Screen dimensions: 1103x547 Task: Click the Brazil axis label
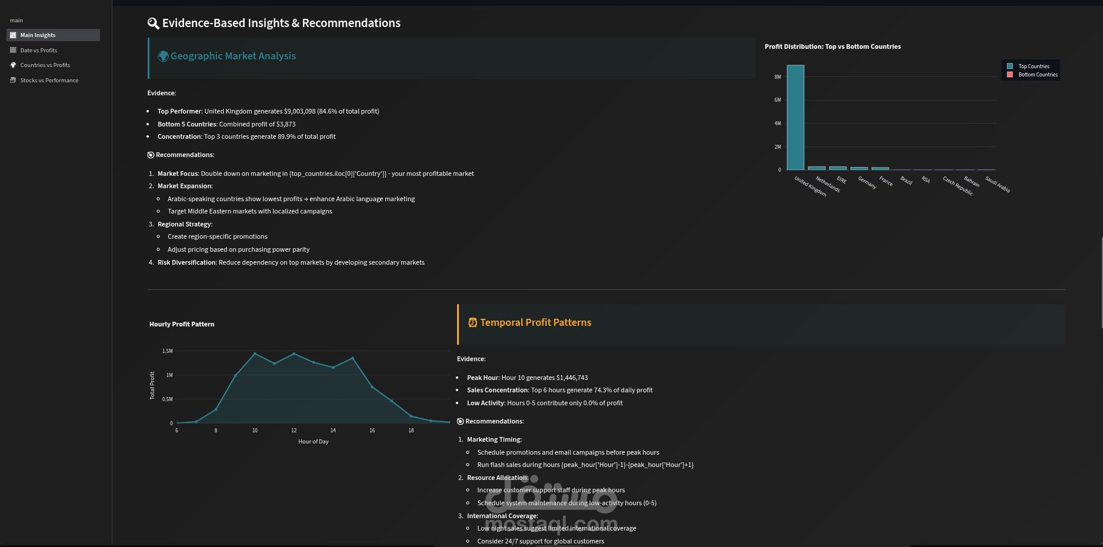pos(906,181)
